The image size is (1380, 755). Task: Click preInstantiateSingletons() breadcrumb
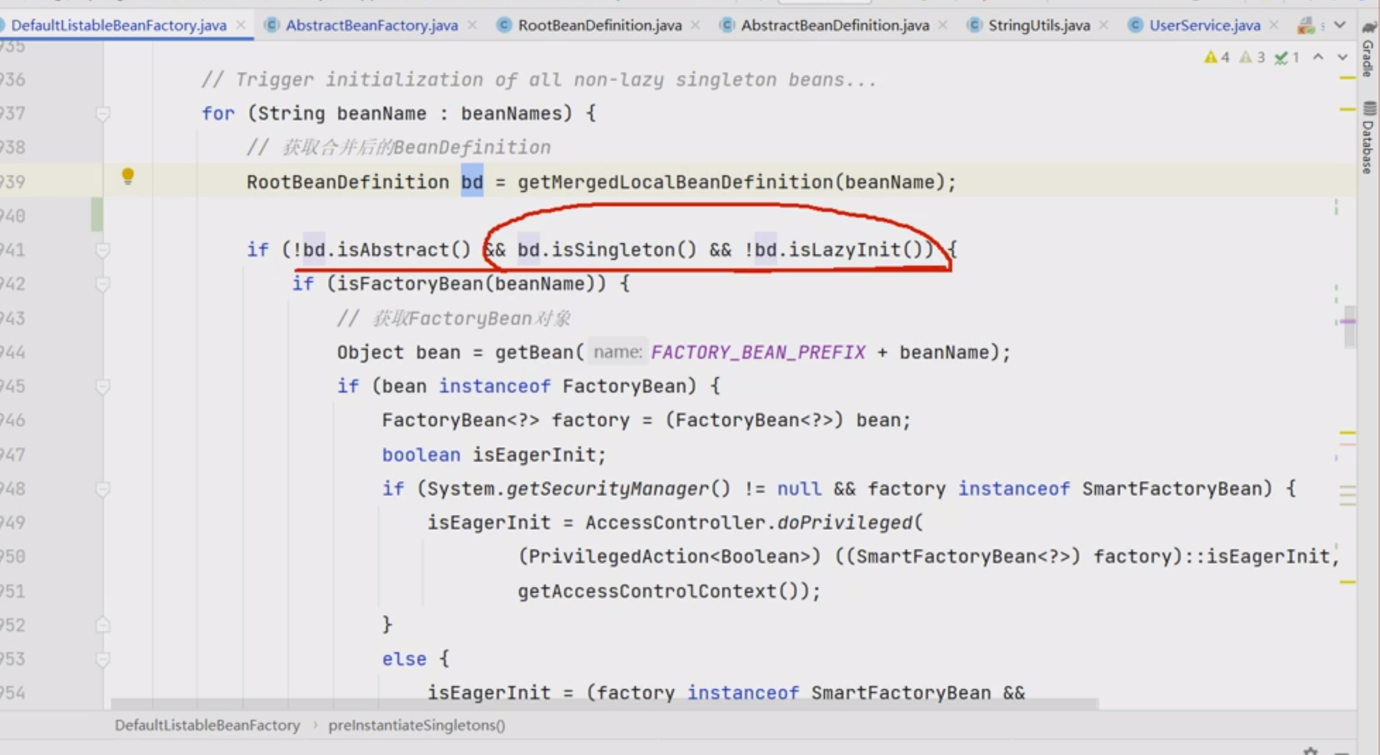point(417,725)
